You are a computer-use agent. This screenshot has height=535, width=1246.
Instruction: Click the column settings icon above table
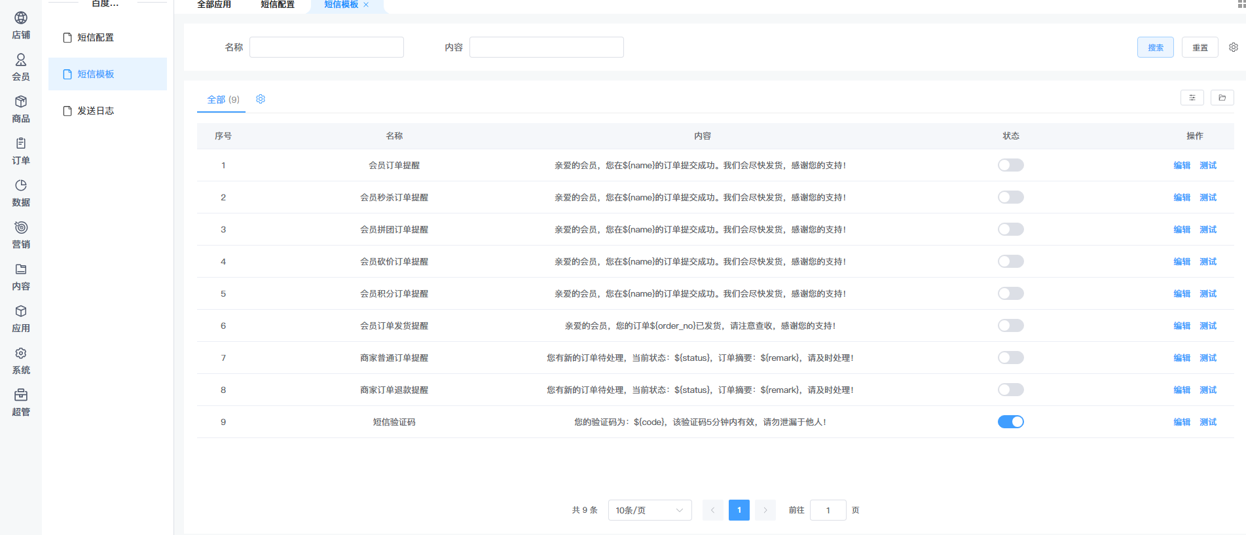coord(1192,98)
